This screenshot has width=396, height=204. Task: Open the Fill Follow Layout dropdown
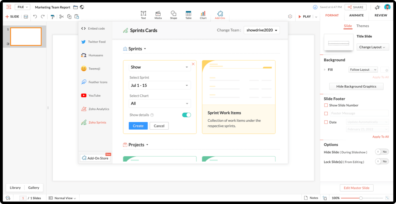363,70
